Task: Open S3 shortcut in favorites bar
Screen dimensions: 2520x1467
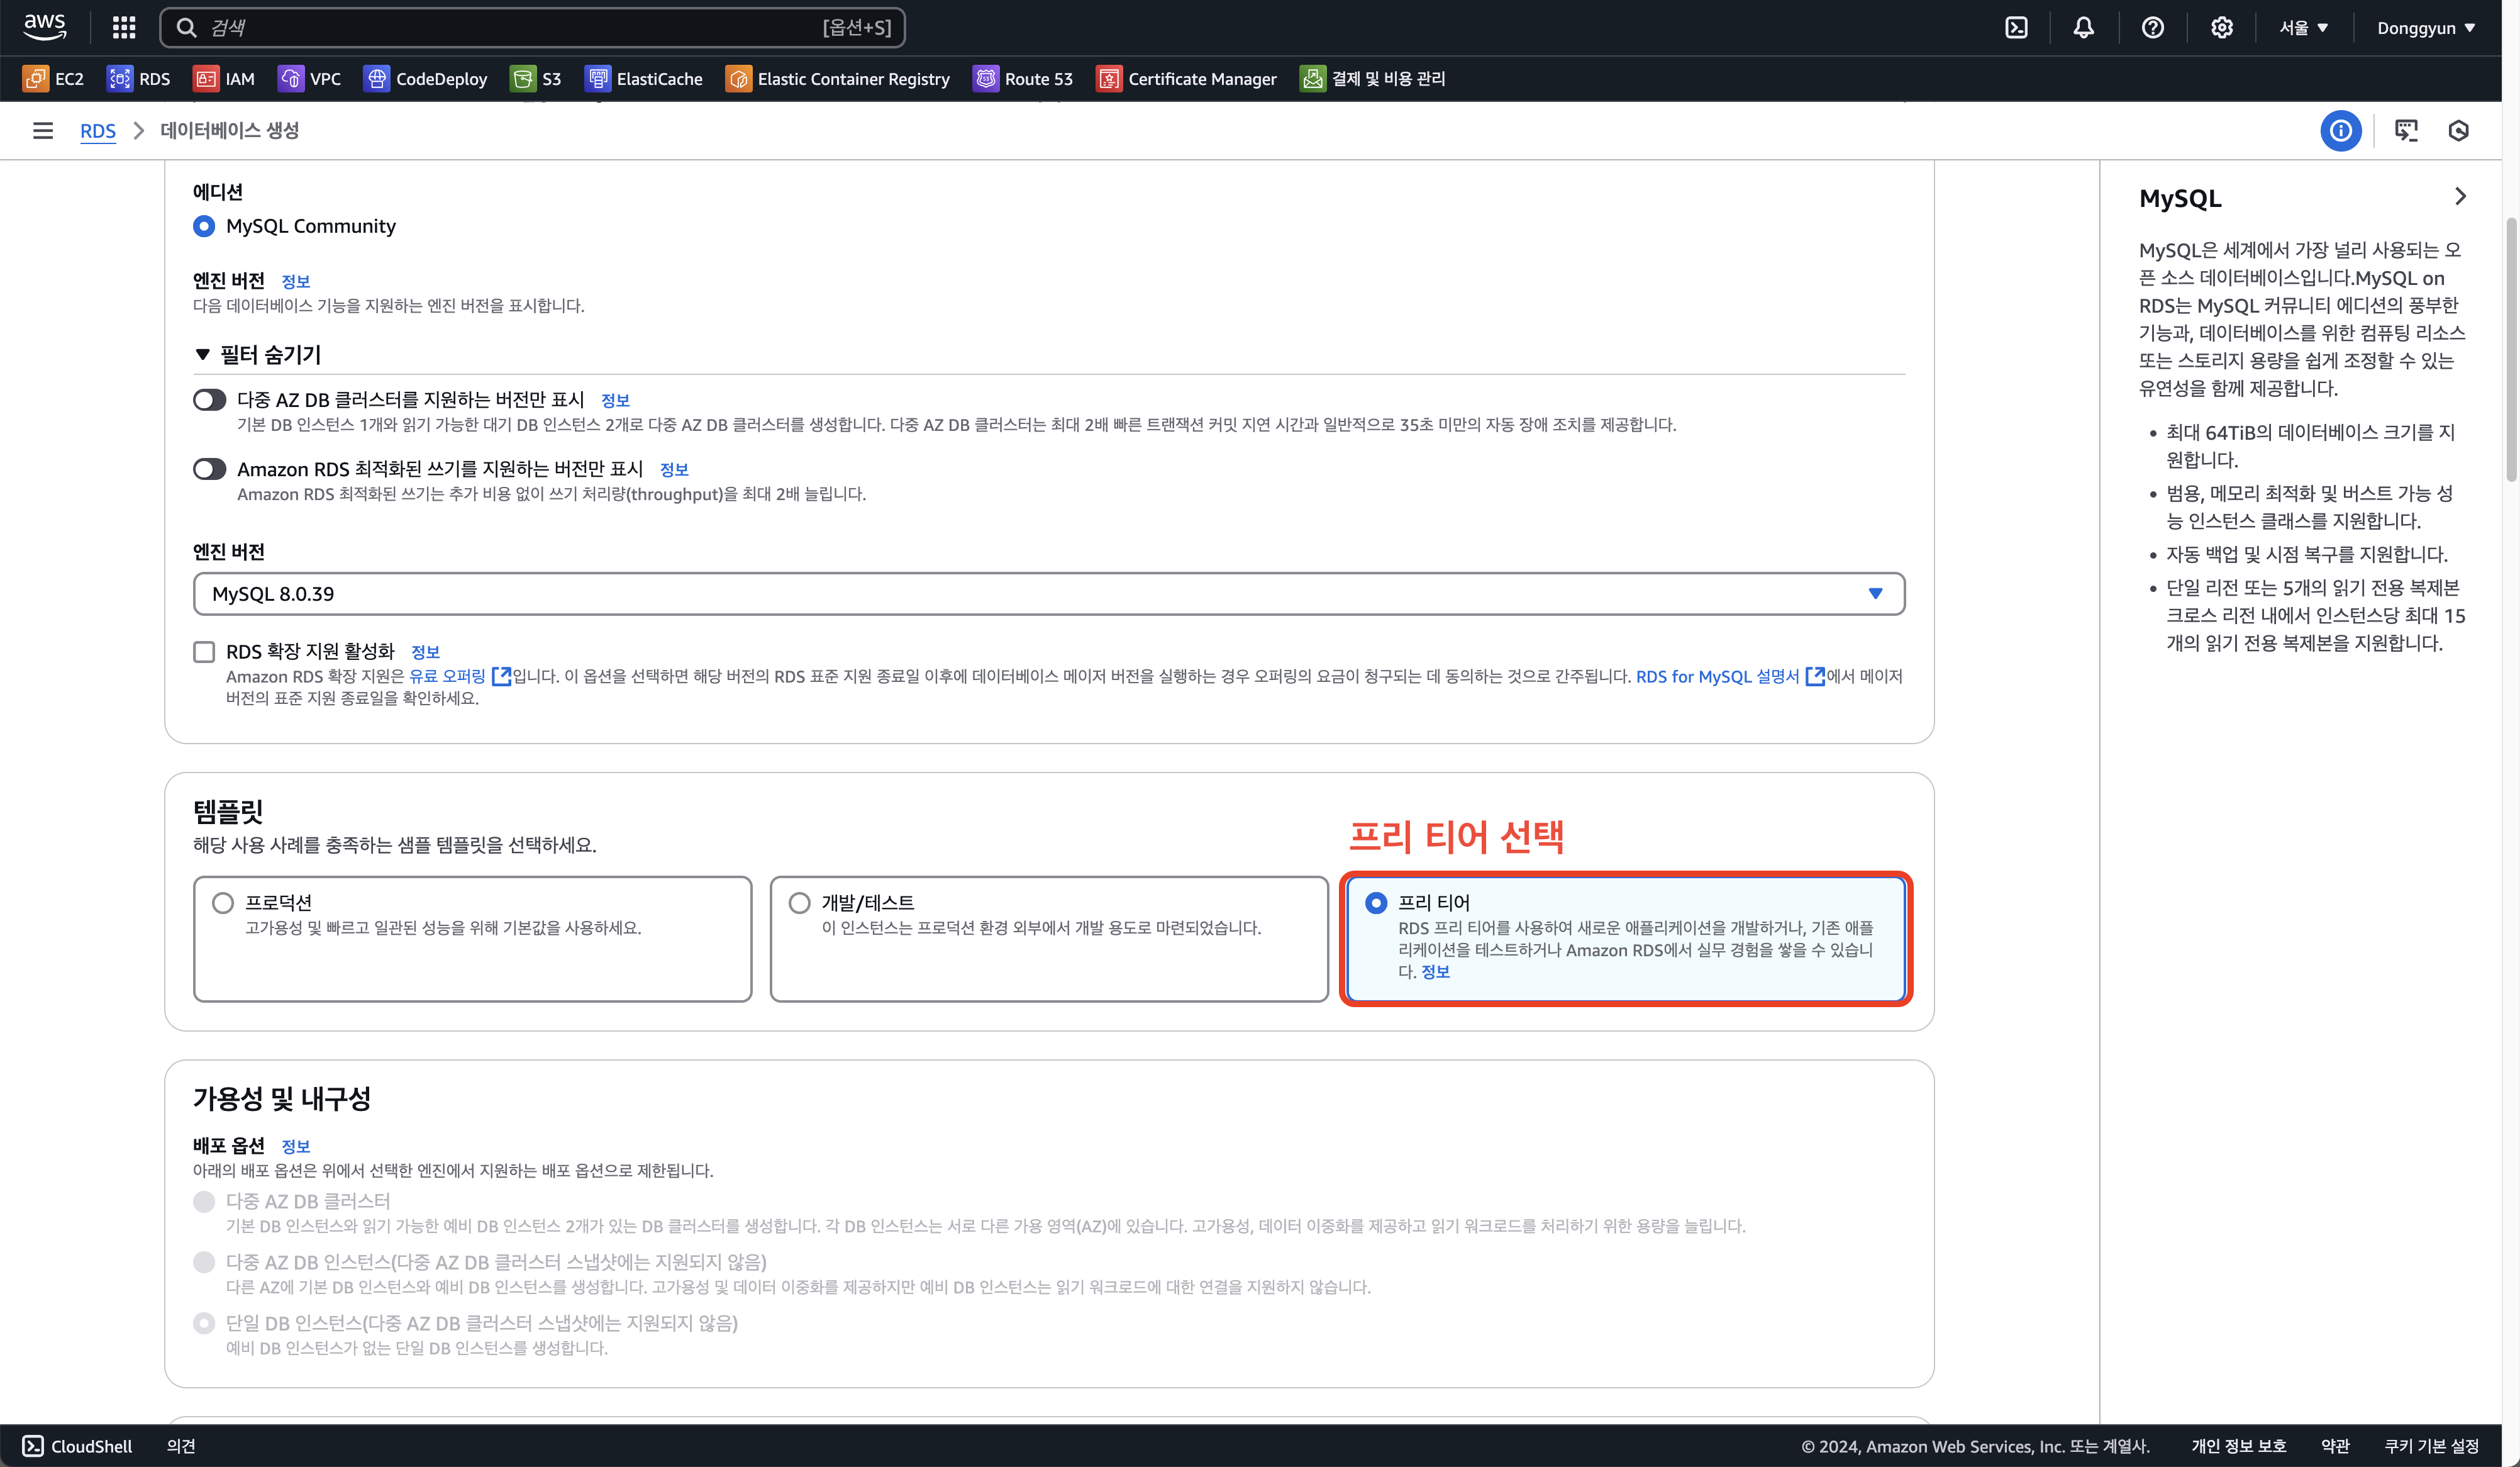Action: point(536,78)
